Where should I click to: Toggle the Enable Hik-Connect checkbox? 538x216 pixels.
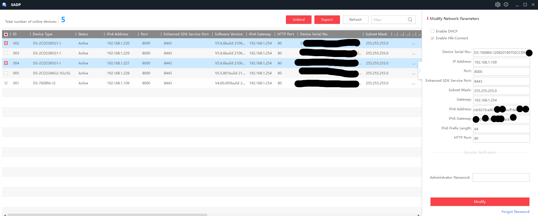432,38
